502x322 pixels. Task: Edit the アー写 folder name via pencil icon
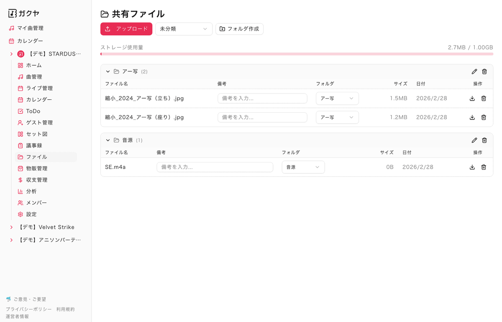pyautogui.click(x=474, y=71)
